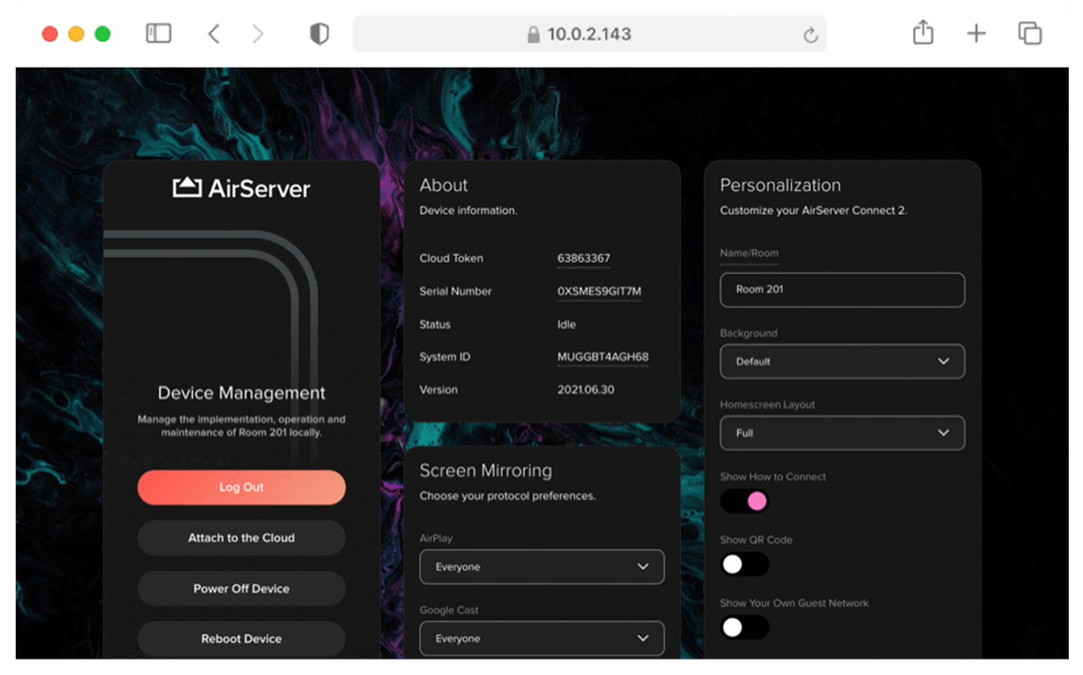Screen dimensions: 1083x675
Task: Click the forward navigation arrow
Action: pos(258,34)
